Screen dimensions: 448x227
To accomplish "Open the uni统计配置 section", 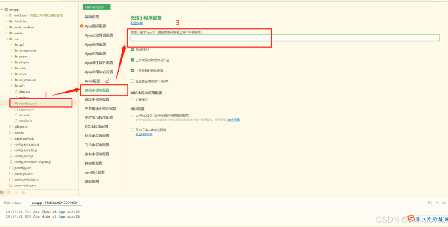I will click(95, 173).
